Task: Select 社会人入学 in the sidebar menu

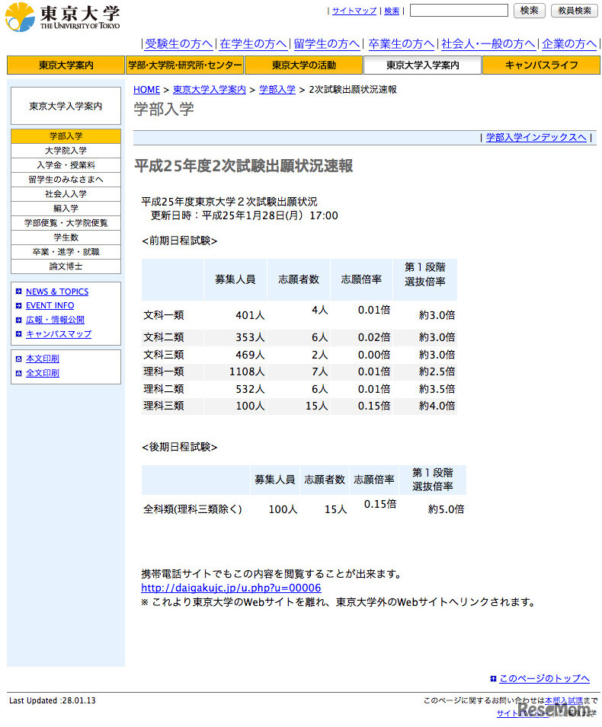Action: (x=66, y=194)
